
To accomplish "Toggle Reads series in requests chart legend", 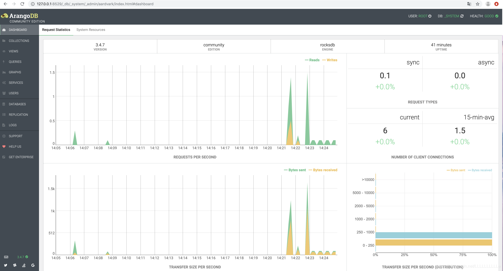I will point(312,60).
